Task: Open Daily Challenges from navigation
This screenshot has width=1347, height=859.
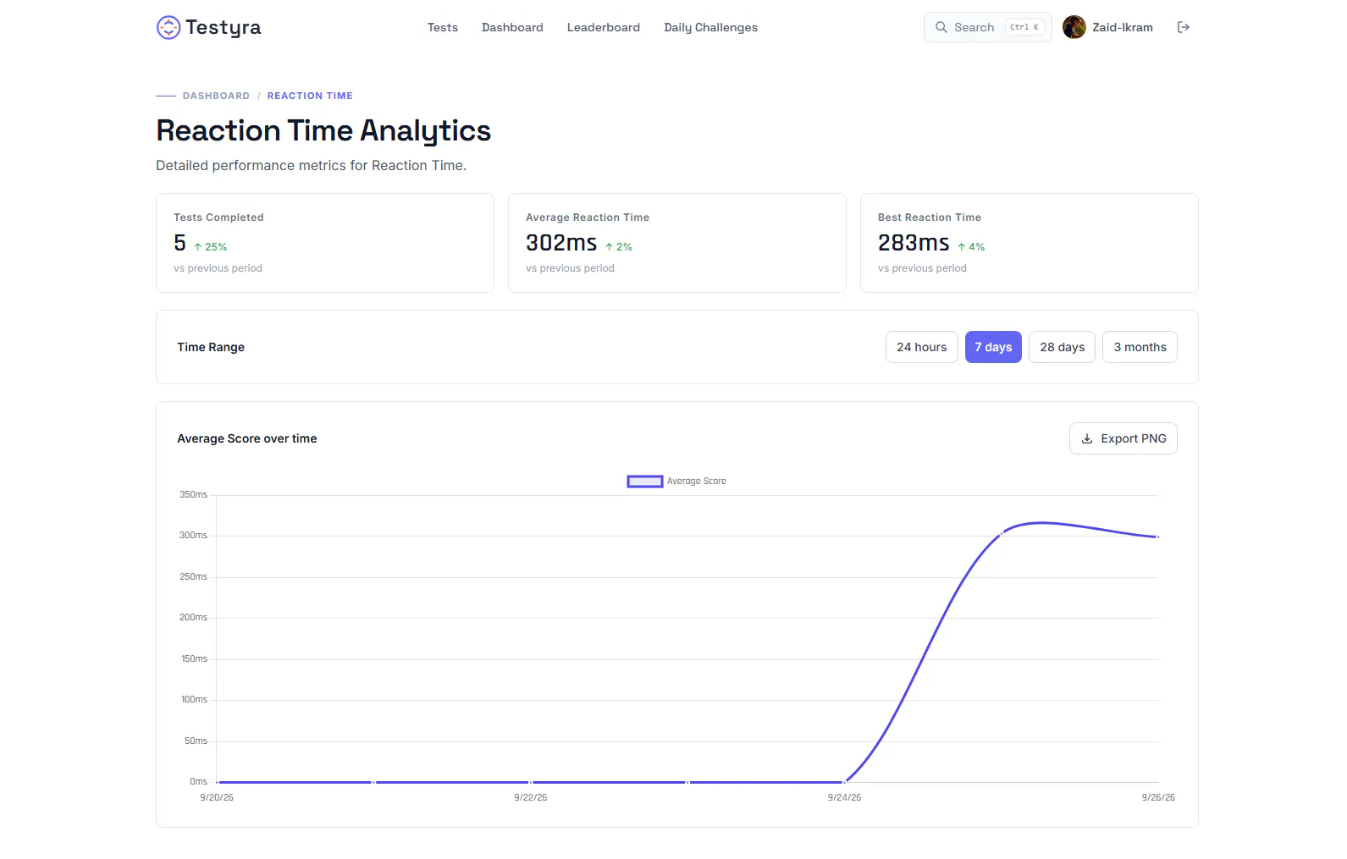Action: [x=710, y=27]
